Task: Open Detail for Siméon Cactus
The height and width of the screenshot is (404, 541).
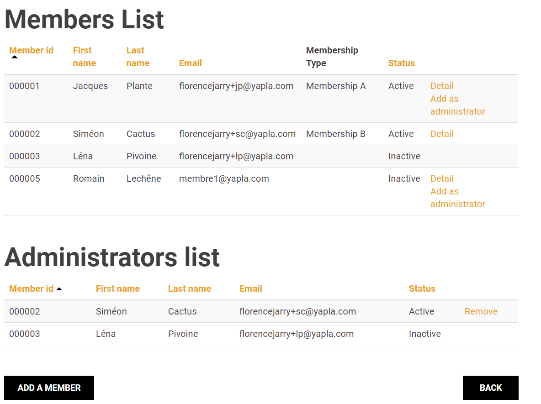Action: point(441,134)
